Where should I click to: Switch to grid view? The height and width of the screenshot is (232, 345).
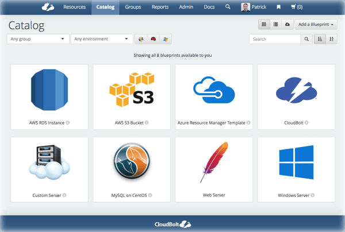[x=264, y=24]
